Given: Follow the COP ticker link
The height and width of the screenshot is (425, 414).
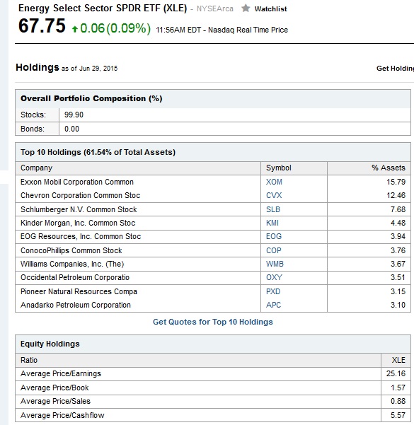Looking at the screenshot, I should [273, 250].
